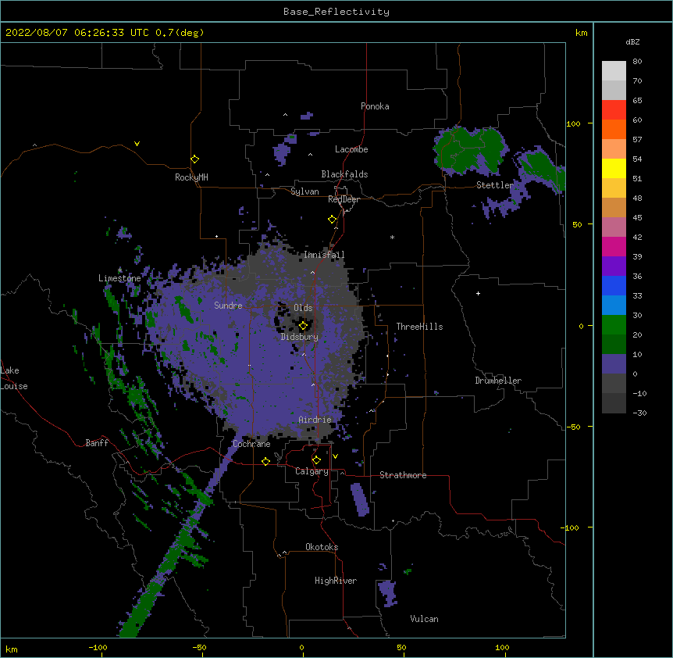The image size is (673, 658).
Task: Click the yellow V marker northeast of Calgary
Action: [x=335, y=456]
